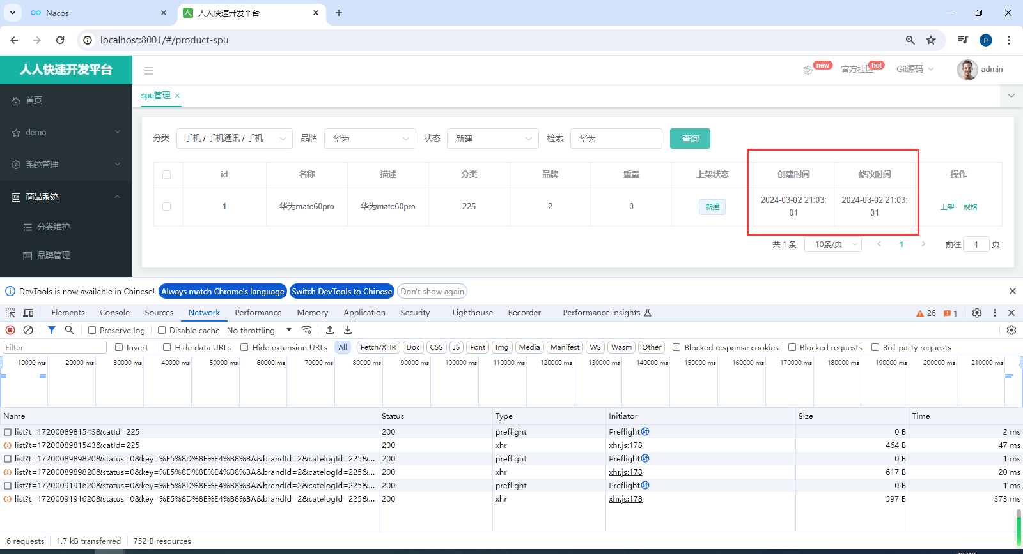Close the spu管理 tab with its x
The height and width of the screenshot is (554, 1023).
point(178,96)
